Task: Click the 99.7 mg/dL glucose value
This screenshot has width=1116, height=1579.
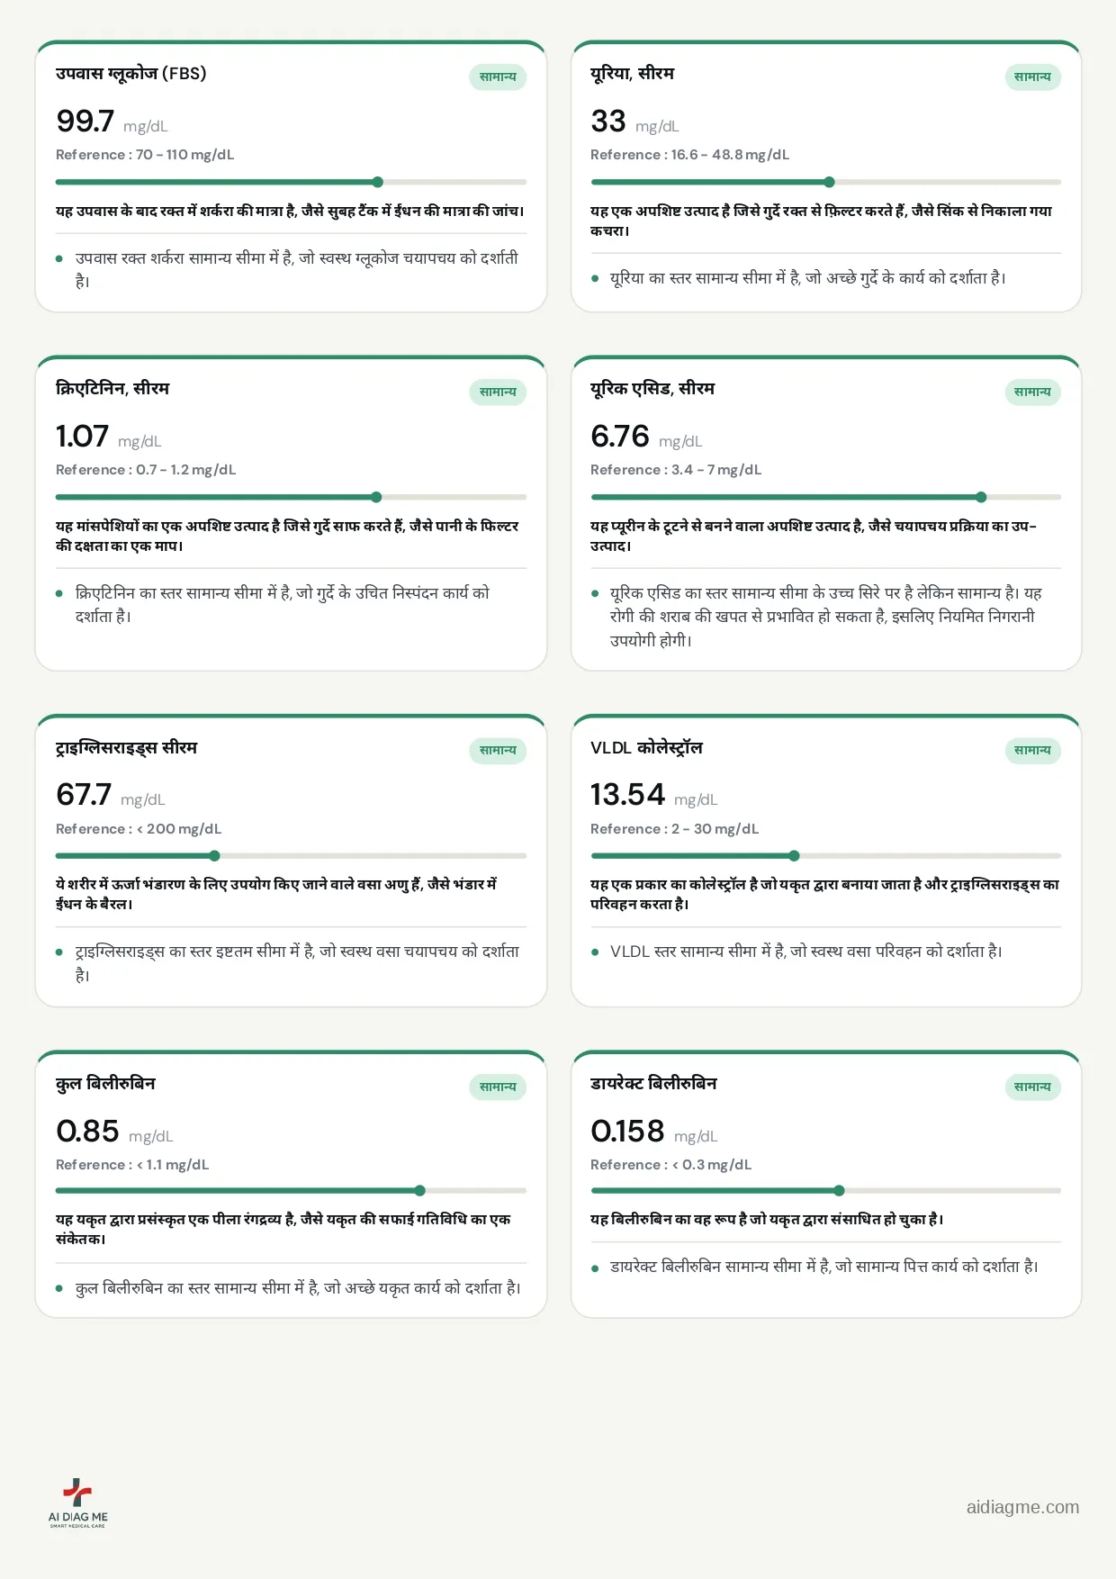Action: pyautogui.click(x=112, y=122)
